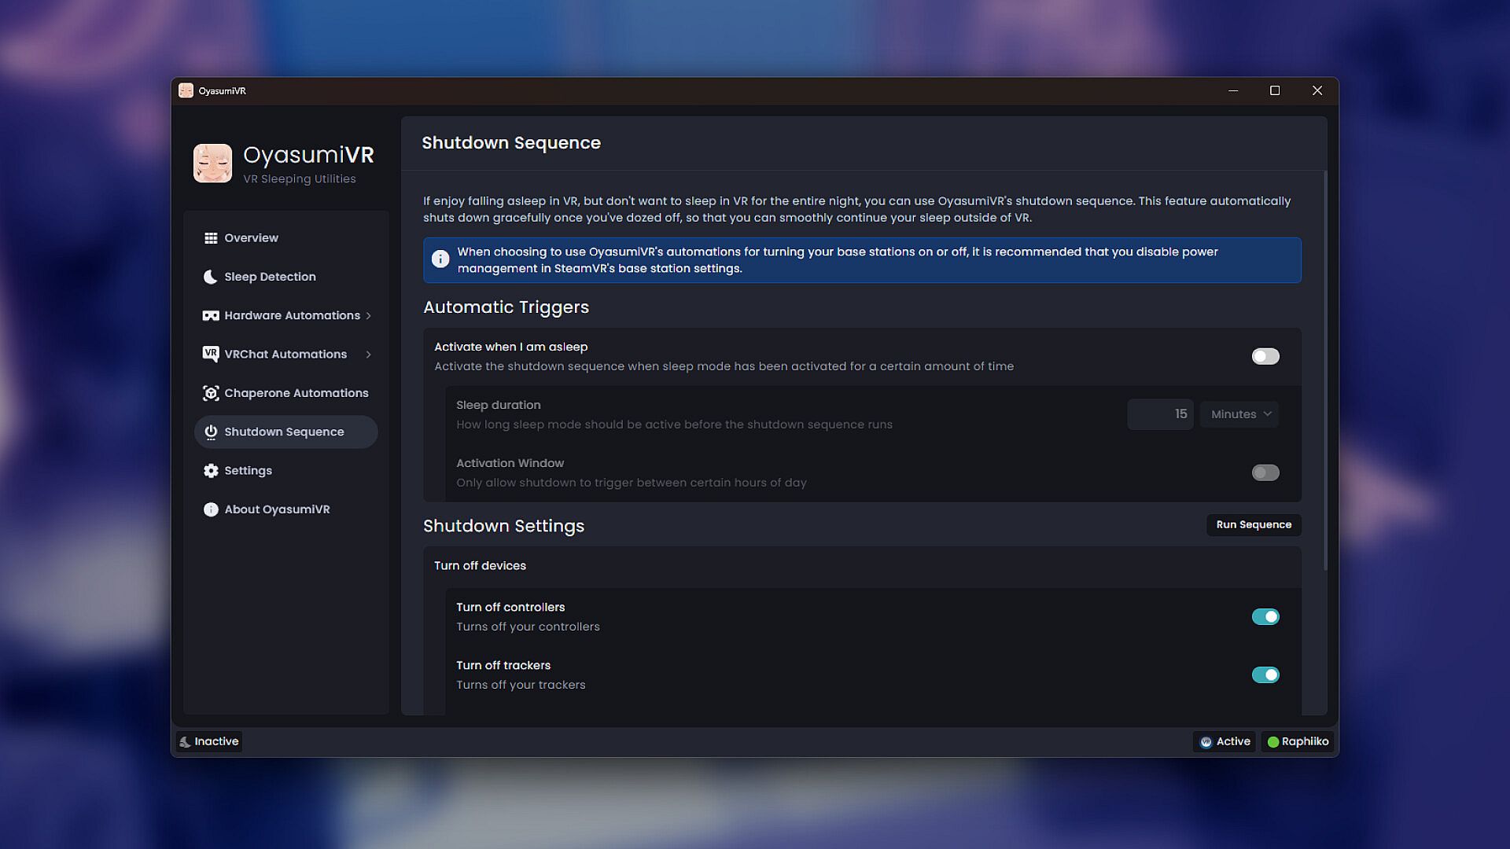Click the About OyasumiVR info icon
Viewport: 1510px width, 849px height.
click(210, 509)
